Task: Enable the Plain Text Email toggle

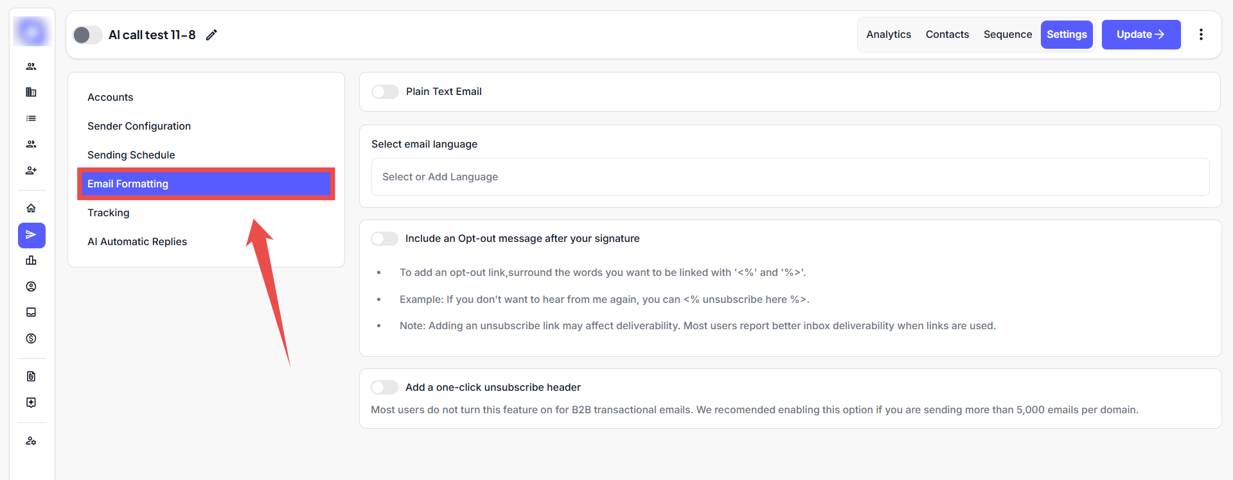Action: coord(385,92)
